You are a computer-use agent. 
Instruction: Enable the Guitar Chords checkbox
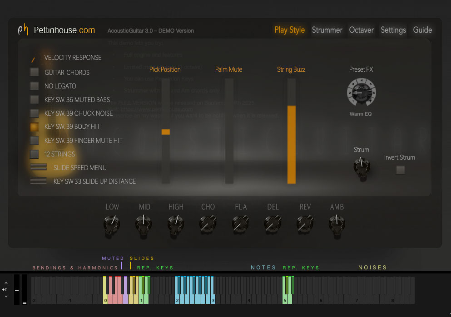[34, 72]
